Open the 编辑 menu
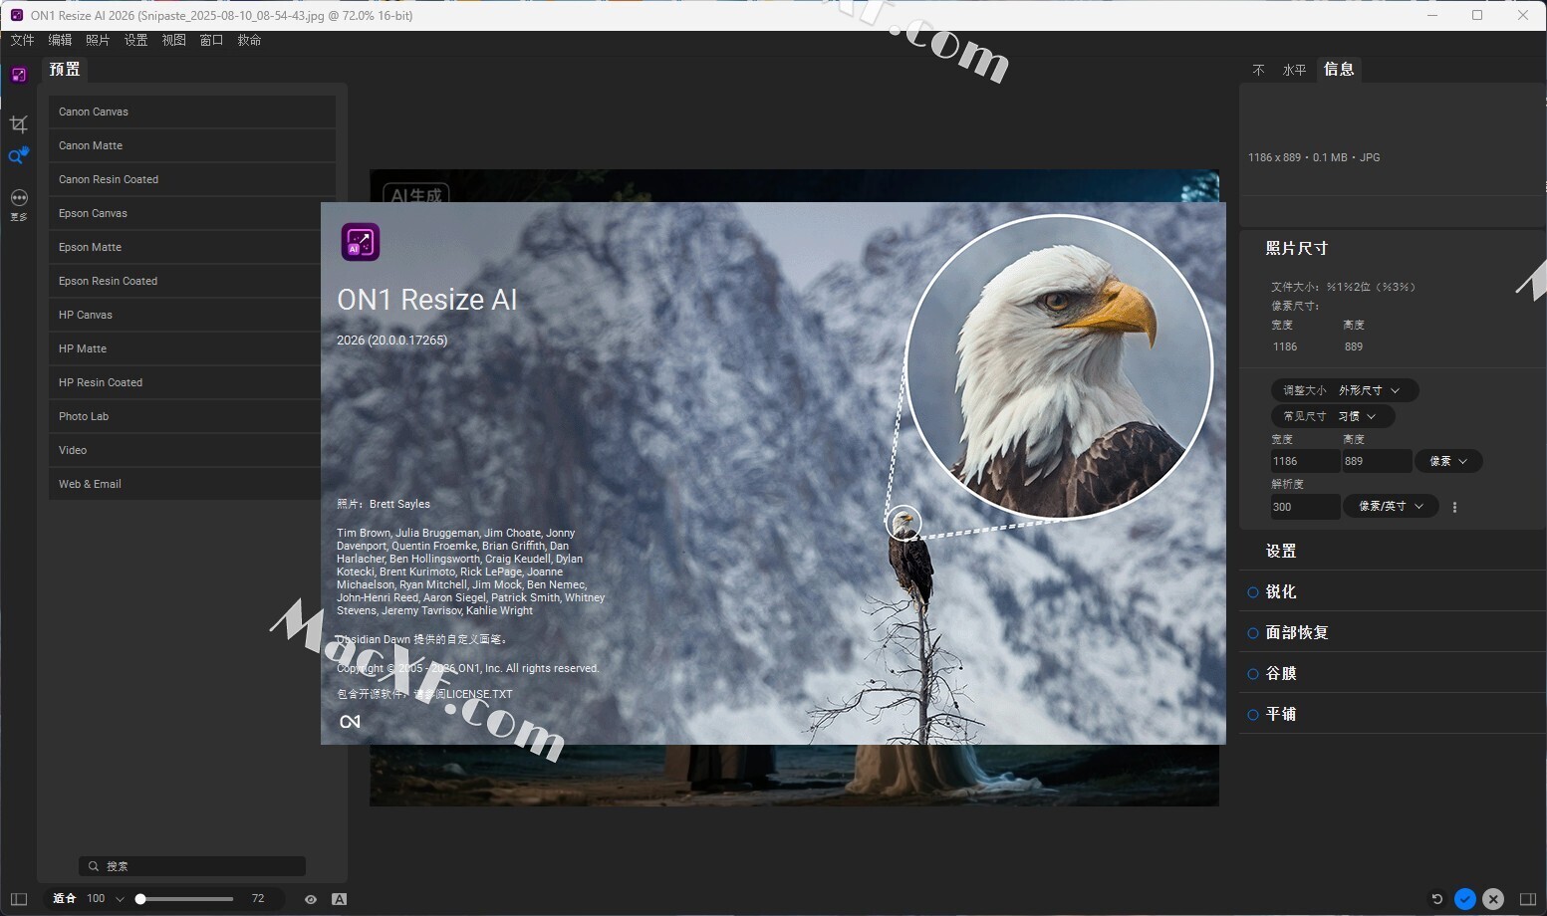 pyautogui.click(x=60, y=40)
